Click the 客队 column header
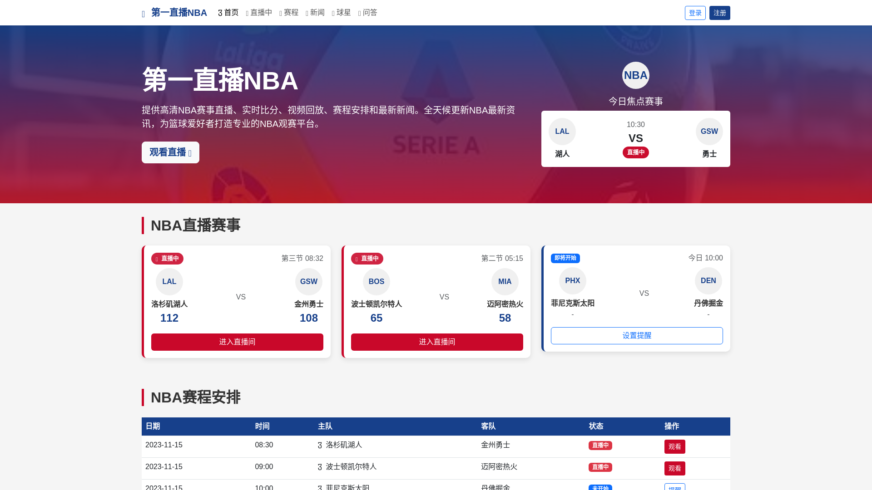Viewport: 872px width, 490px height. click(488, 426)
